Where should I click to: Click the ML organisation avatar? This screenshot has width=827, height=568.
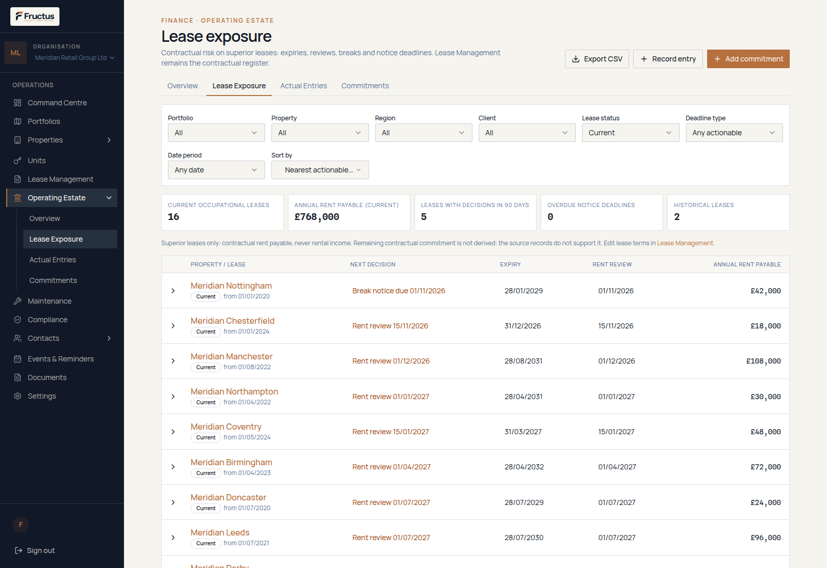tap(16, 53)
